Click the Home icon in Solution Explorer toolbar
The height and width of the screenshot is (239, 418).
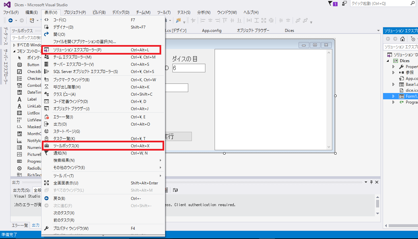coord(402,39)
